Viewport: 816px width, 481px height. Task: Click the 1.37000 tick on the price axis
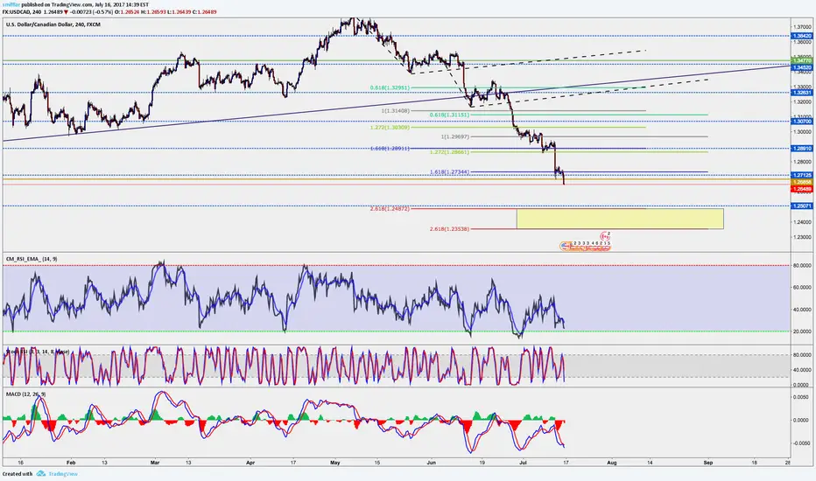pyautogui.click(x=803, y=26)
